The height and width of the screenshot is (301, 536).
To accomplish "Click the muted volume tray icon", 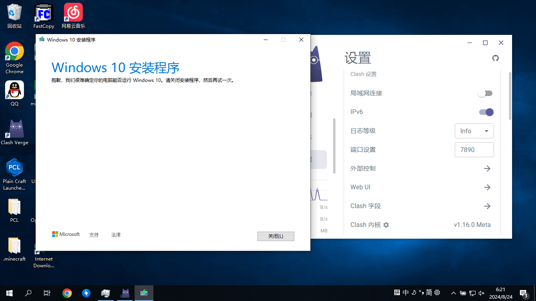I will pos(482,293).
